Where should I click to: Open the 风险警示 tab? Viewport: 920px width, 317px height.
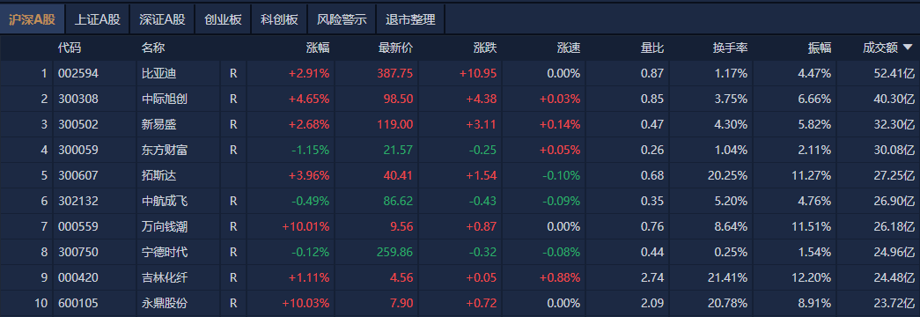(x=342, y=19)
